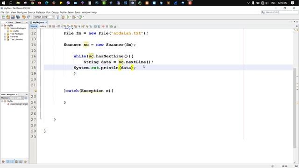Click line 18 System.out.println code
The width and height of the screenshot is (299, 168).
tap(105, 68)
